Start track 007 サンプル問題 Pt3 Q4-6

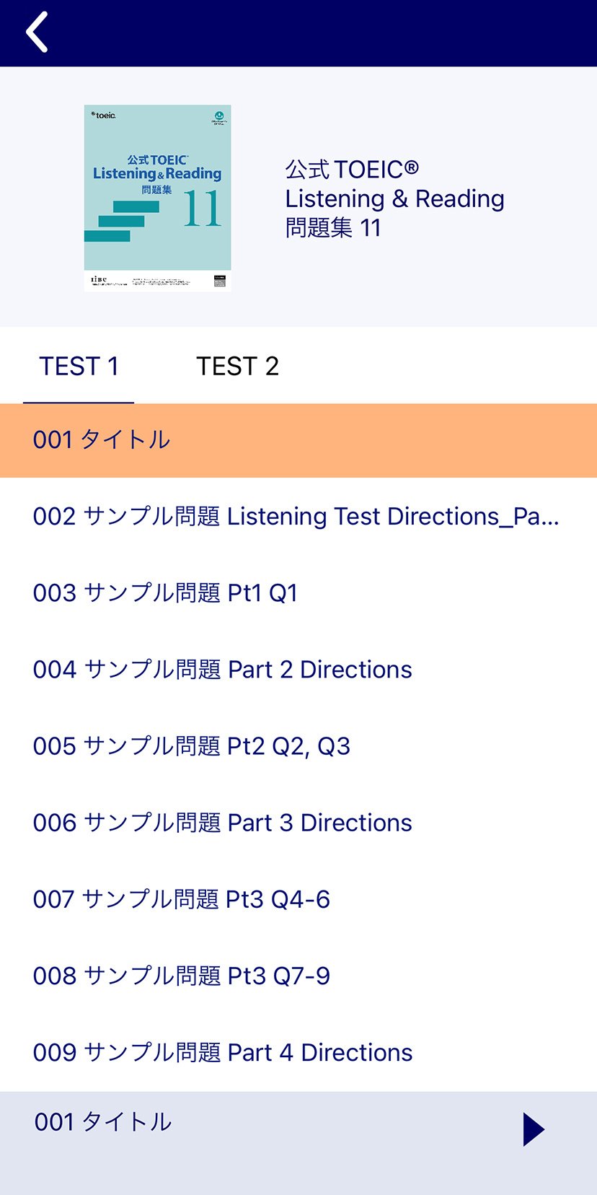181,899
